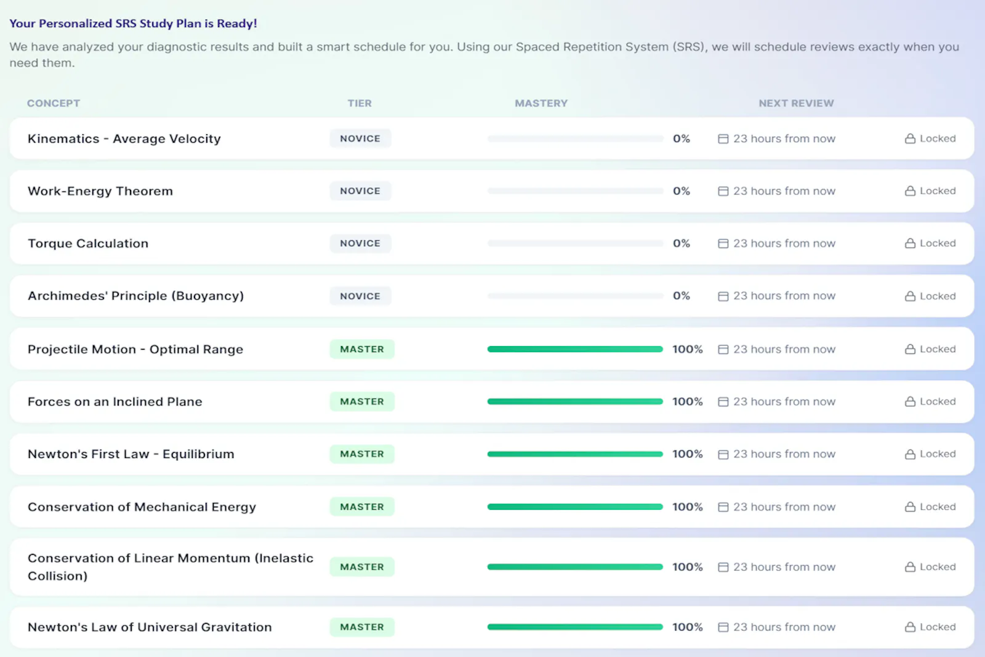Click the MASTER badge for Conservation of Mechanical Energy
The image size is (985, 657).
362,507
